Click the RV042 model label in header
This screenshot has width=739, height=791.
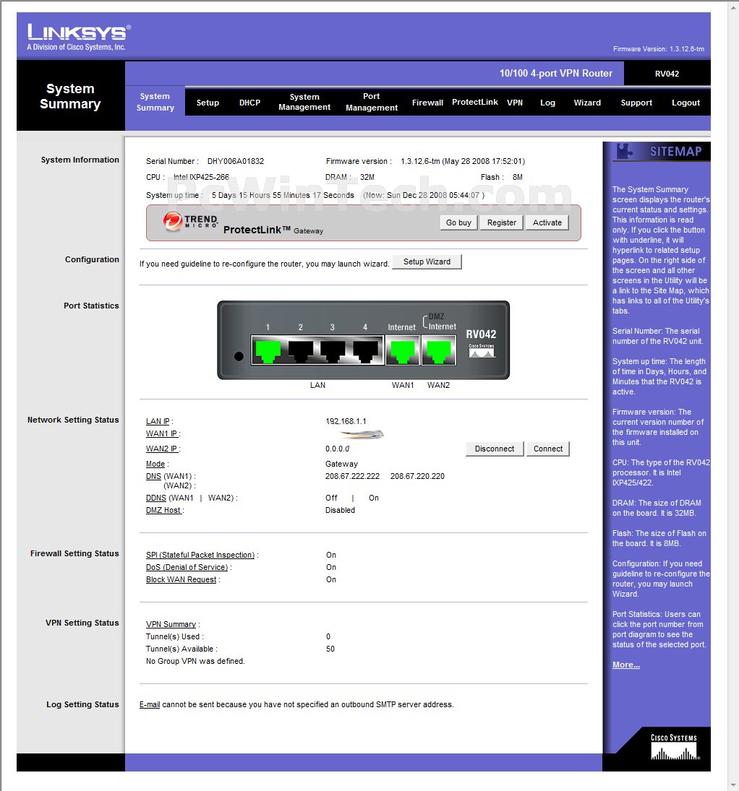pyautogui.click(x=667, y=74)
